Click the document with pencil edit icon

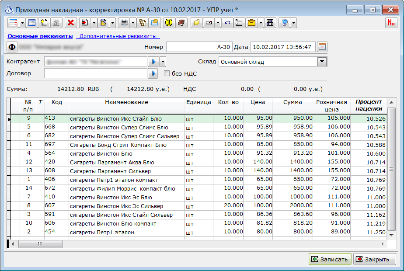[x=104, y=23]
